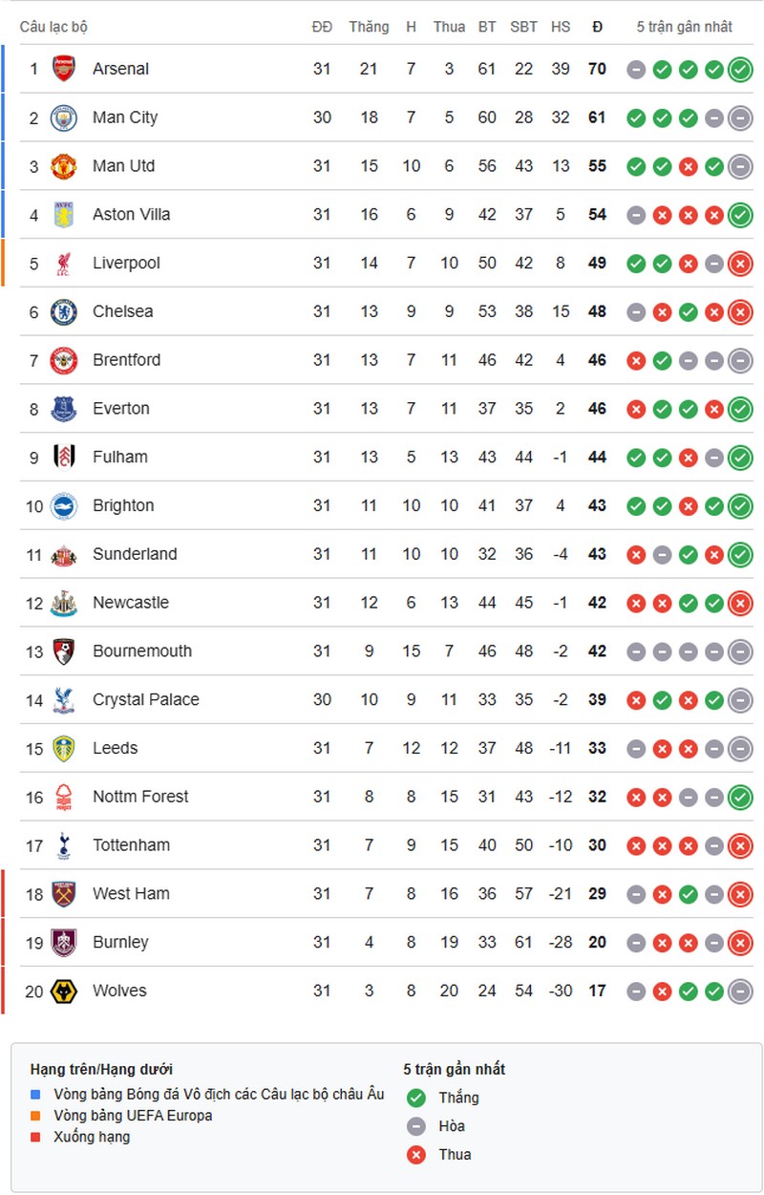Click the HS column header
Screen dimensions: 764x1195
[561, 27]
